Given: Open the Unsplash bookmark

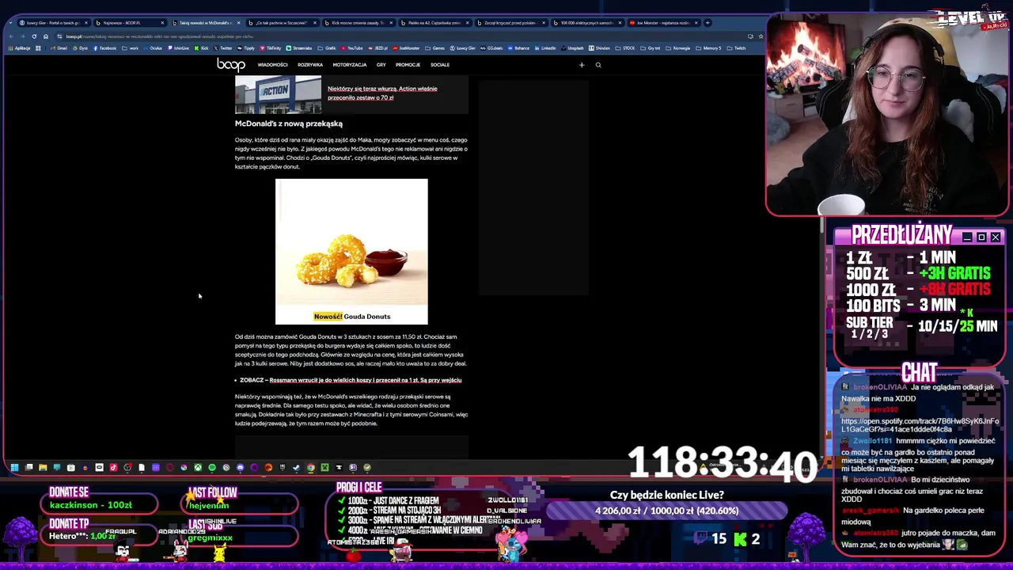Looking at the screenshot, I should point(573,48).
